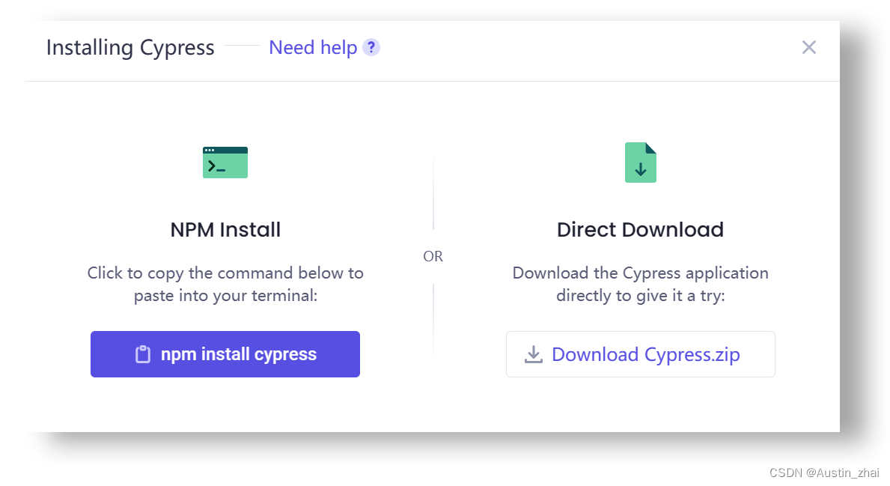This screenshot has width=890, height=486.
Task: Click the Direct Download heading
Action: click(640, 230)
